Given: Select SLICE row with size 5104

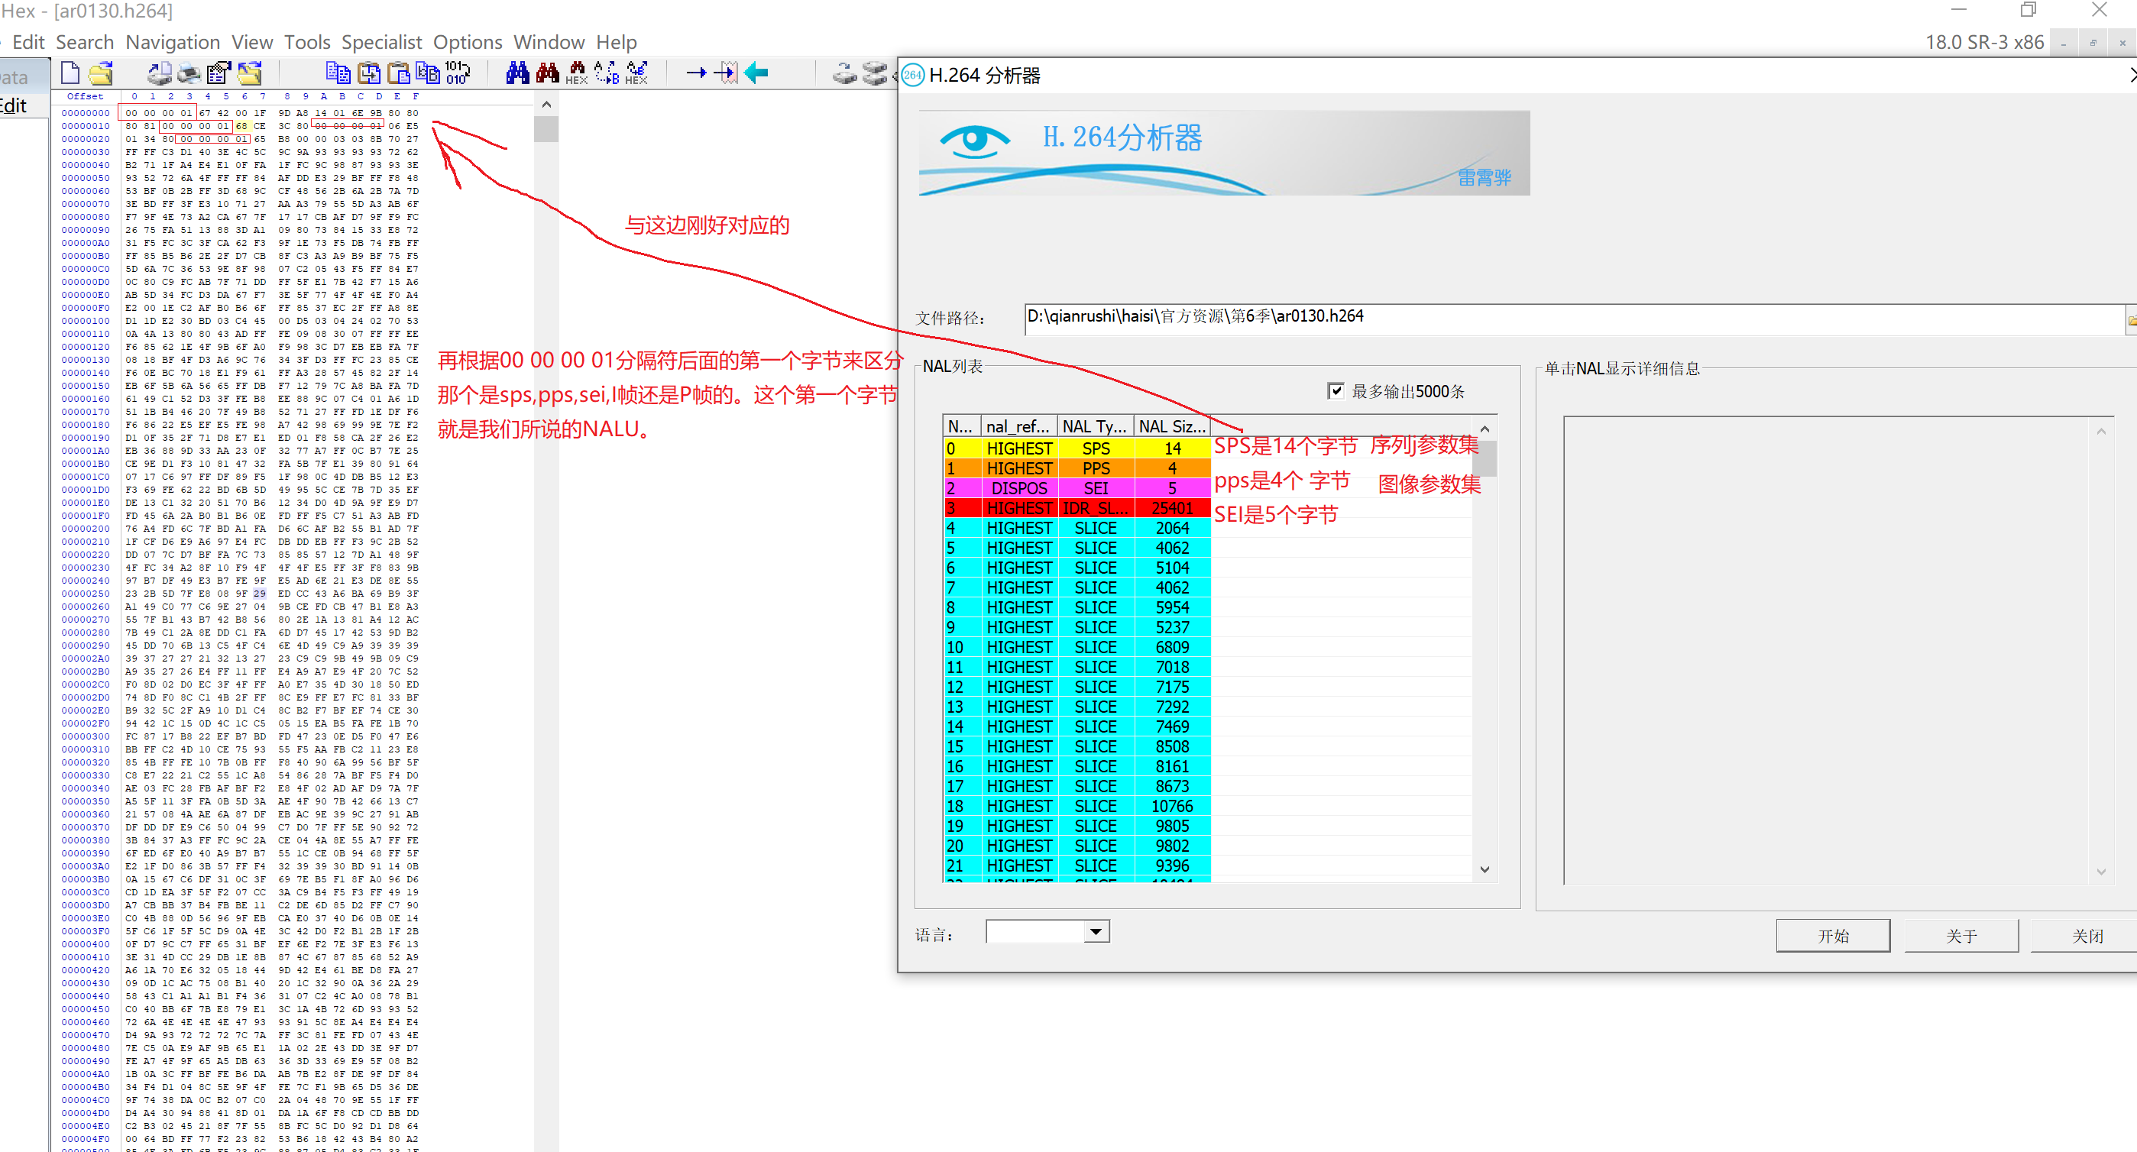Looking at the screenshot, I should pyautogui.click(x=1077, y=568).
